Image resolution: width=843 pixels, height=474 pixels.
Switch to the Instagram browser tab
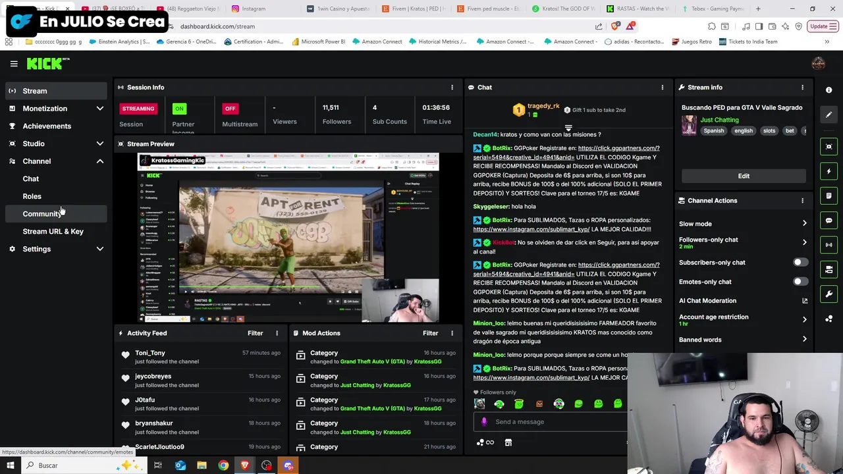pyautogui.click(x=254, y=9)
